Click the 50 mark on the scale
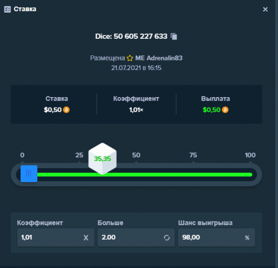The image size is (278, 268). point(136,155)
